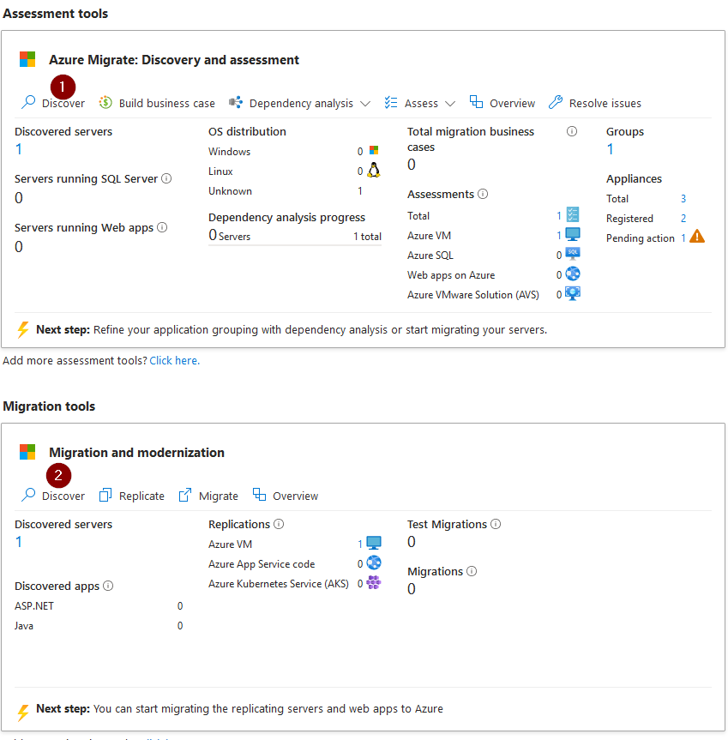Screen dimensions: 728x740
Task: Expand the Assess dropdown chevron
Action: coord(450,104)
